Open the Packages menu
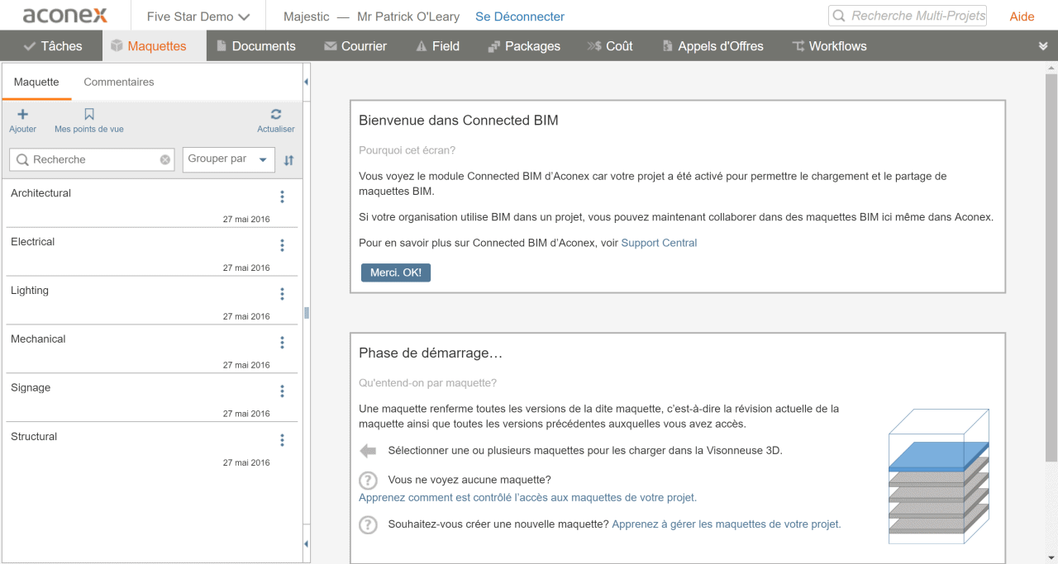 point(524,46)
